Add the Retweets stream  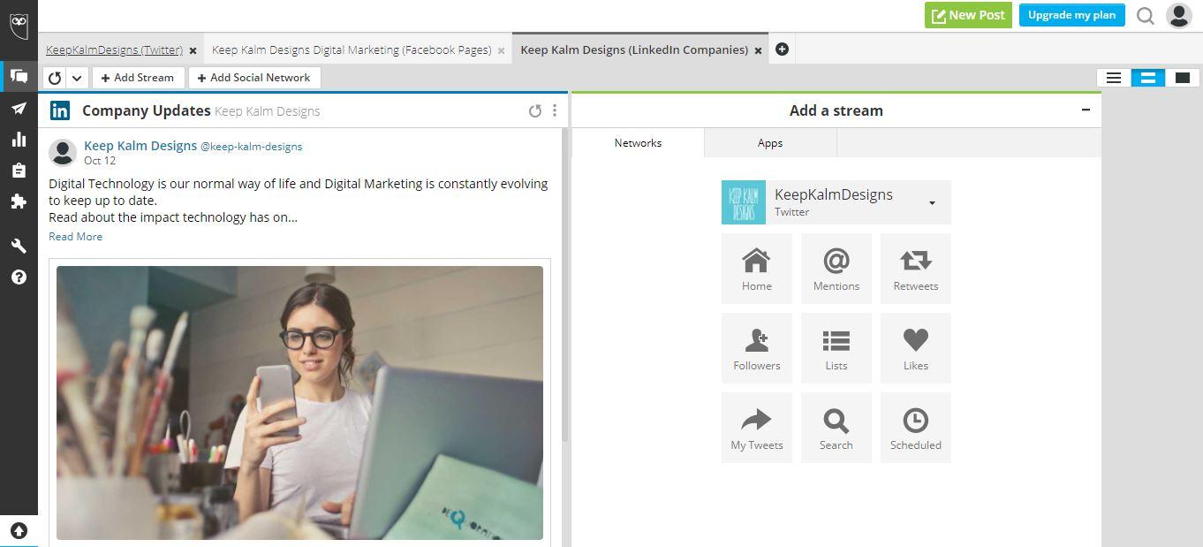[x=916, y=269]
